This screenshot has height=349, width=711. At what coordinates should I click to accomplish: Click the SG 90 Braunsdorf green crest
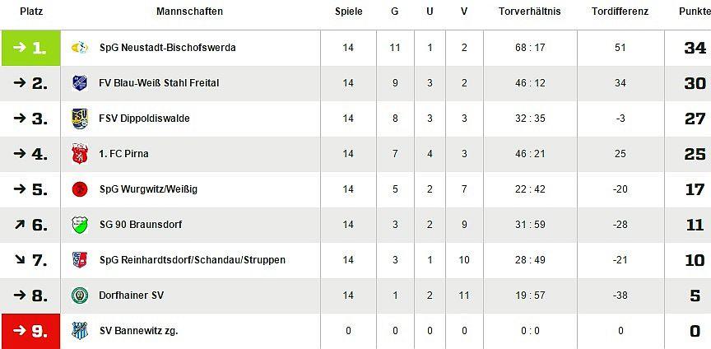(80, 225)
